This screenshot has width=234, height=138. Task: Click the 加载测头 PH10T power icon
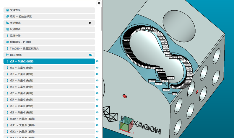[x=7, y=42]
